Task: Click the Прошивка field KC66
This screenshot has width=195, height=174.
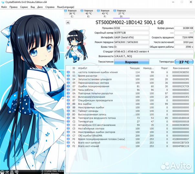Action: (x=131, y=28)
